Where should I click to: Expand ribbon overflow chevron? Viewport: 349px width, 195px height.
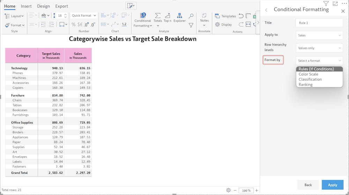tap(258, 22)
